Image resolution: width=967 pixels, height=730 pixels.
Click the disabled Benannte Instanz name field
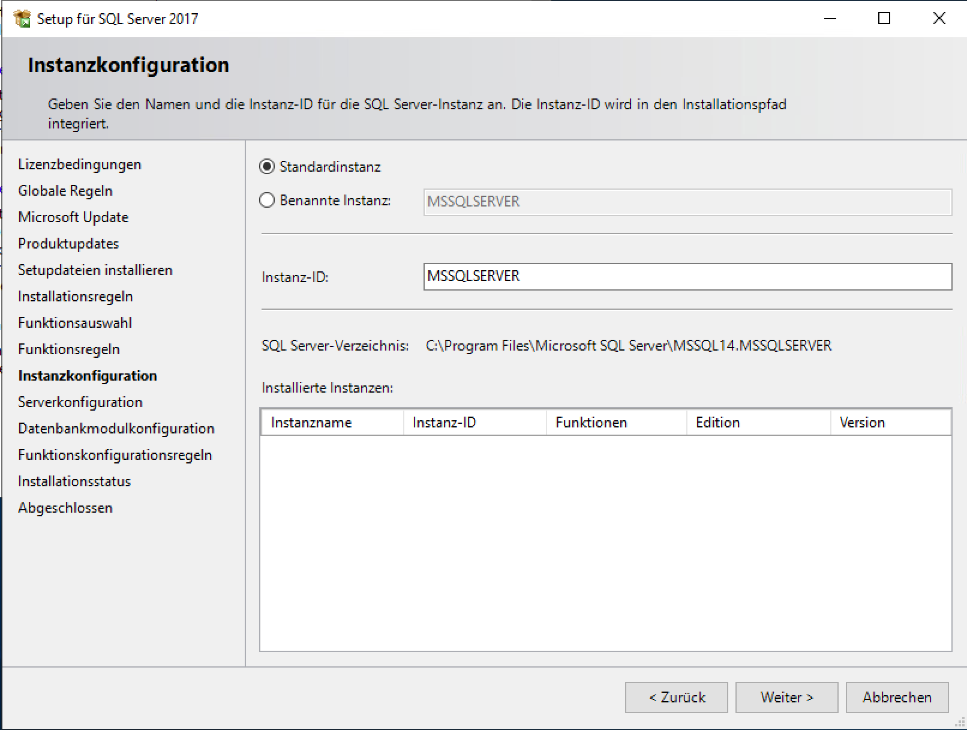tap(687, 202)
